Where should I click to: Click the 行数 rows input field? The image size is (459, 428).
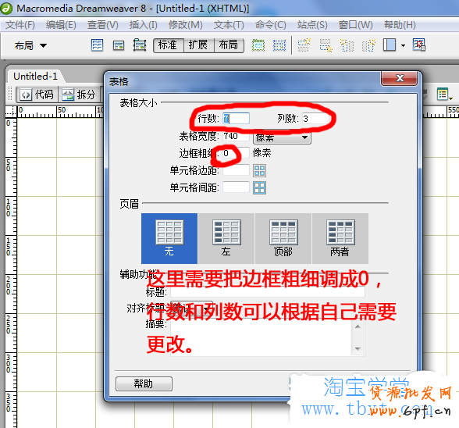pos(236,119)
